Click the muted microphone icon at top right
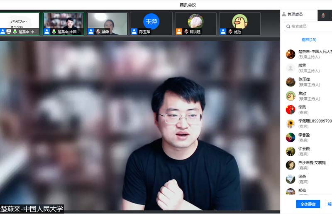Viewport: 332px width, 214px height. (323, 15)
